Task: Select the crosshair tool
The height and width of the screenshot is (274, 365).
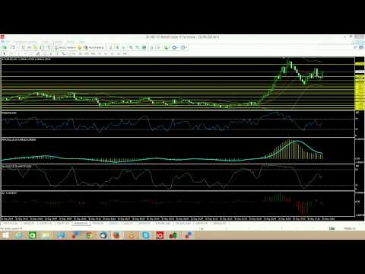Action: click(11, 54)
